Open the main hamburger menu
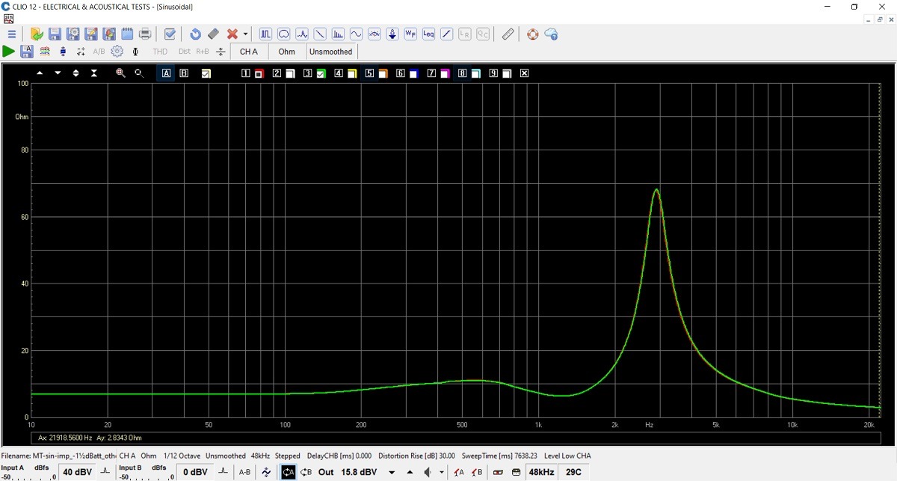The height and width of the screenshot is (481, 897). [12, 34]
